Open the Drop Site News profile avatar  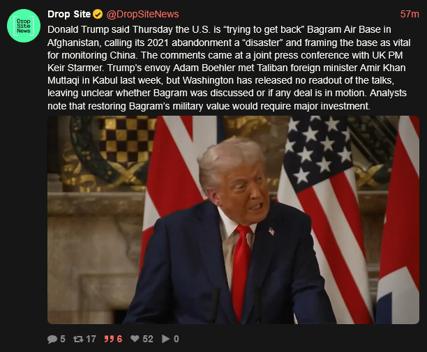click(24, 26)
